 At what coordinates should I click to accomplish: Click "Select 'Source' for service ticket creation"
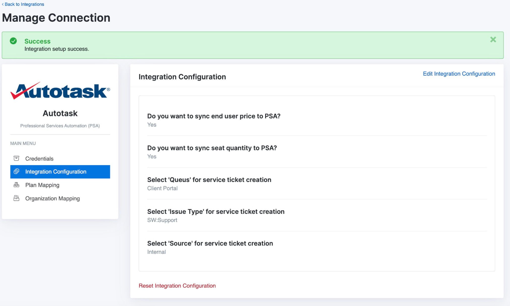pyautogui.click(x=210, y=243)
